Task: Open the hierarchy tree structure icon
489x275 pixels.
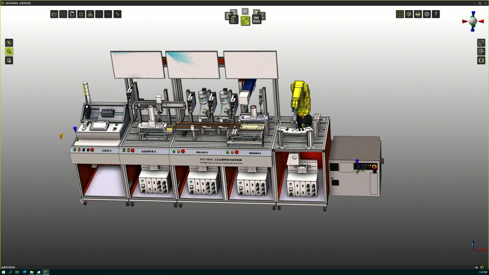Action: 90,14
